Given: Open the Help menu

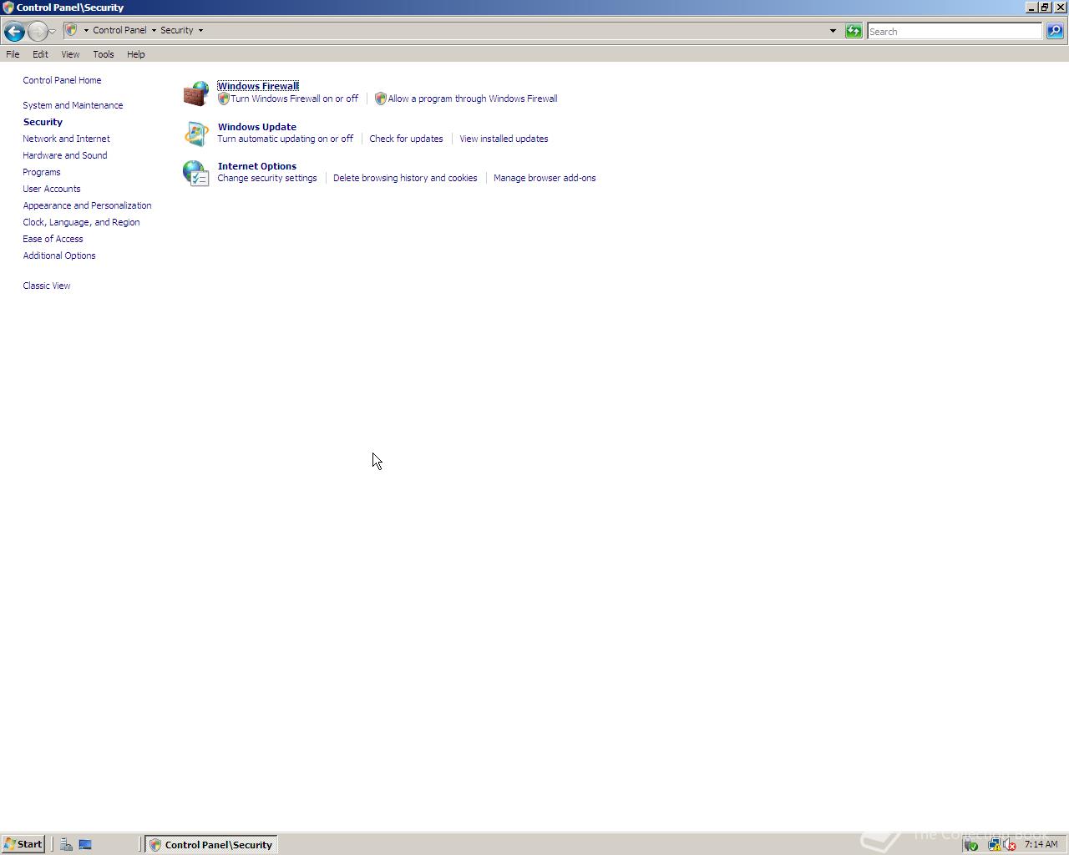Looking at the screenshot, I should coord(136,54).
